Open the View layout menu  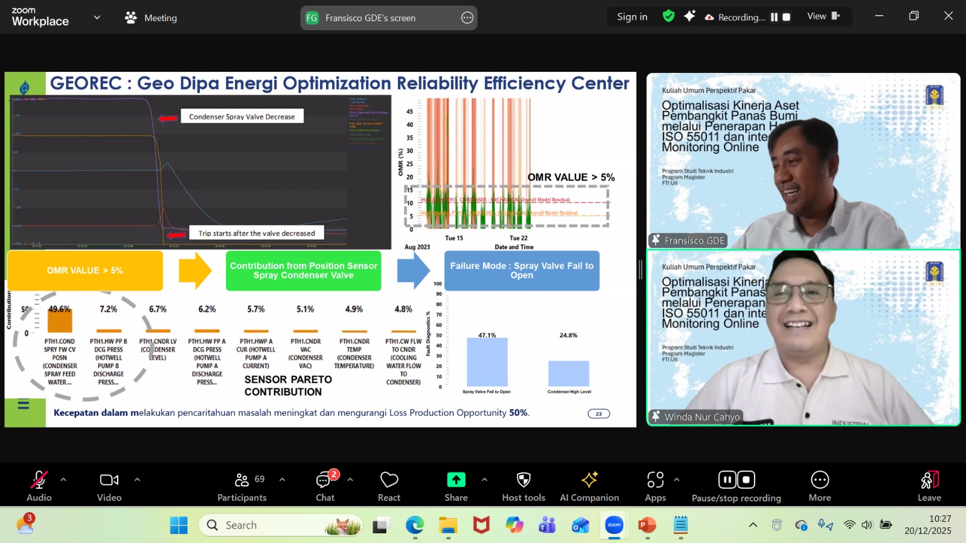[823, 16]
